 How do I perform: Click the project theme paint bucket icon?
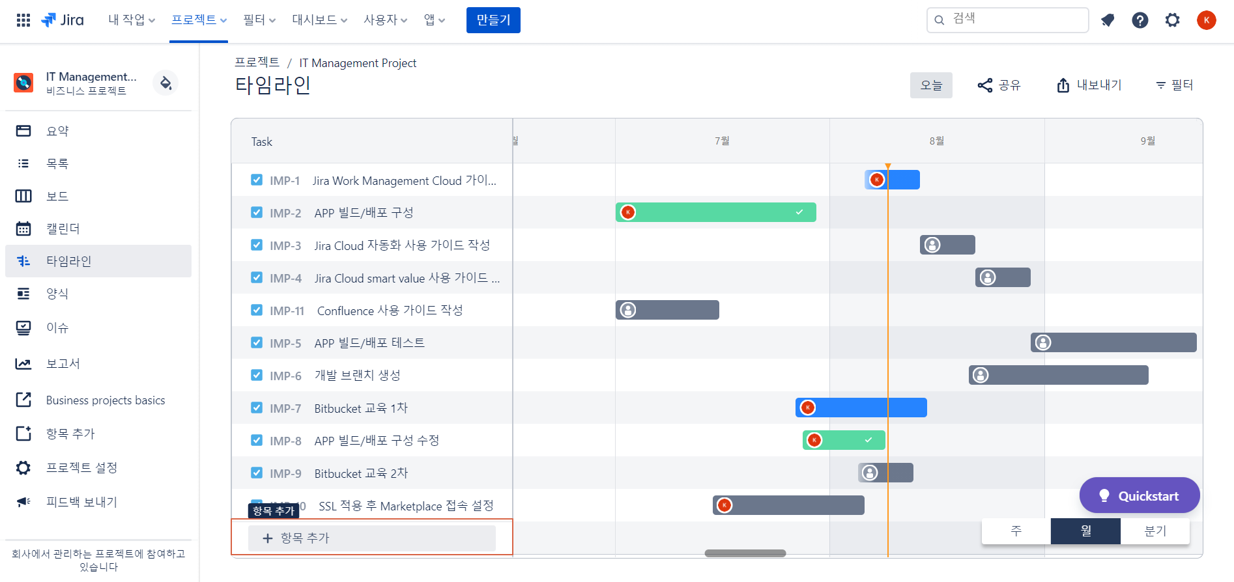click(165, 83)
